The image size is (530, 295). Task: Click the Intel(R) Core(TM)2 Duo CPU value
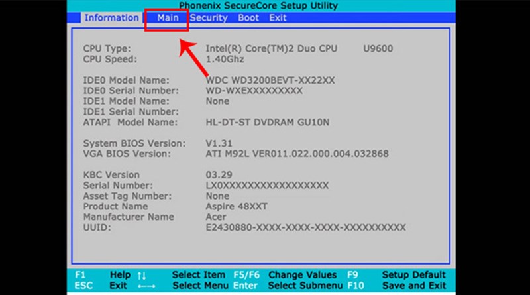point(272,48)
